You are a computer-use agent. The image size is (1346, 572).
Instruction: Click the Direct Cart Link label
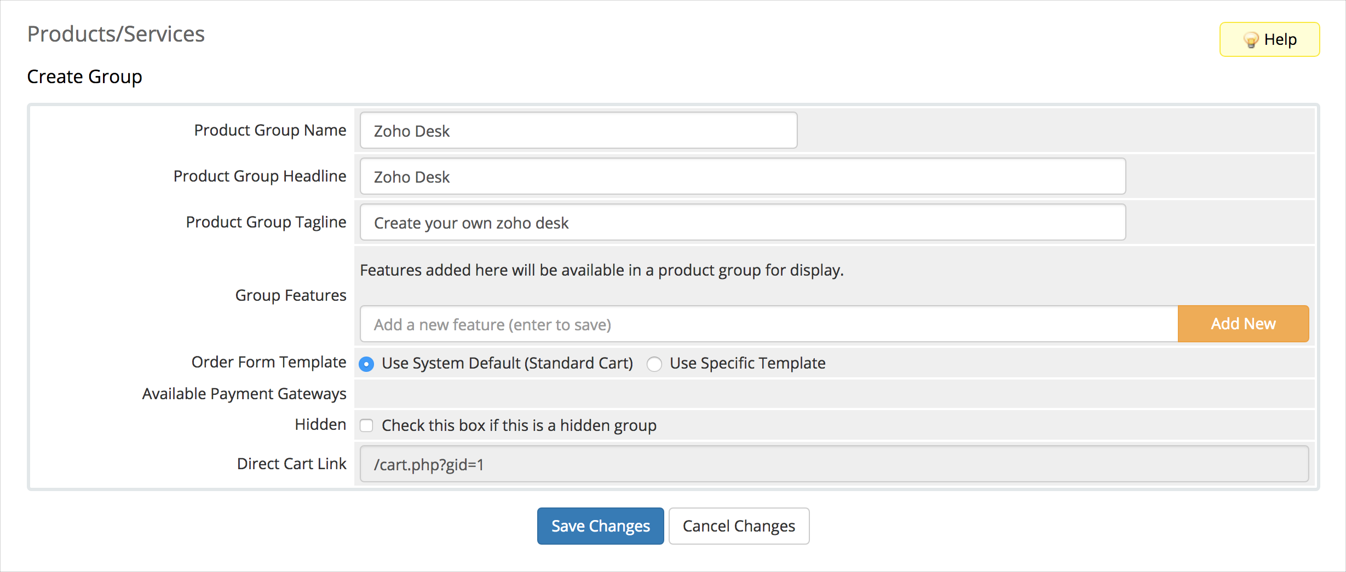291,464
